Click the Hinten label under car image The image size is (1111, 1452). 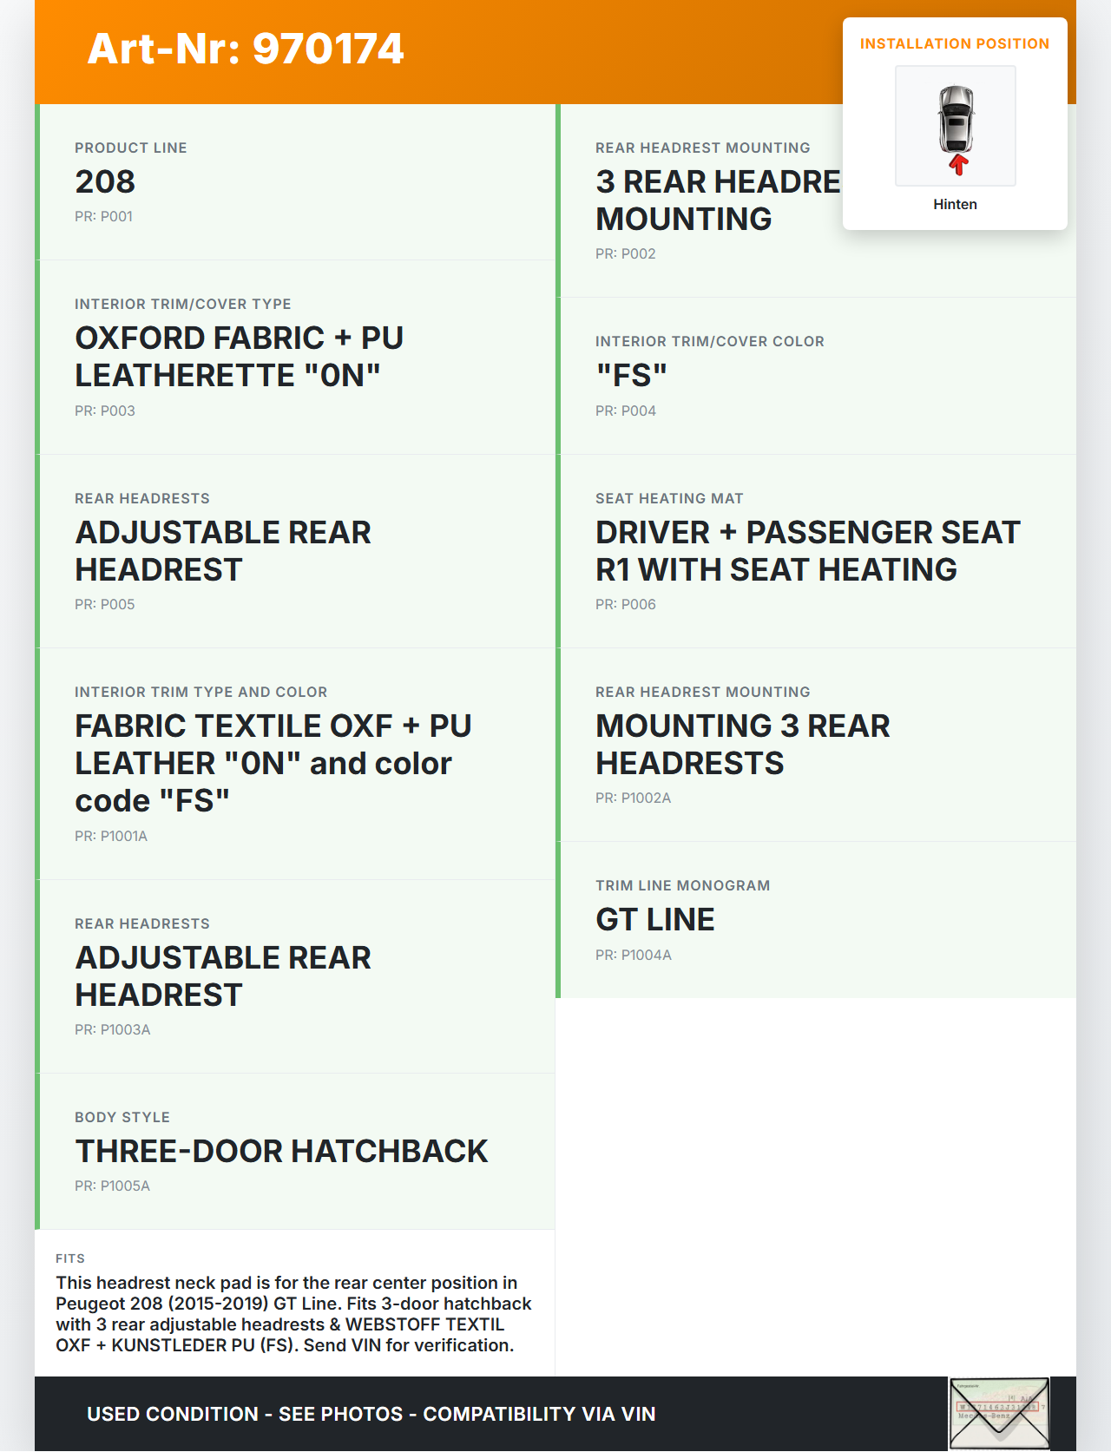955,204
